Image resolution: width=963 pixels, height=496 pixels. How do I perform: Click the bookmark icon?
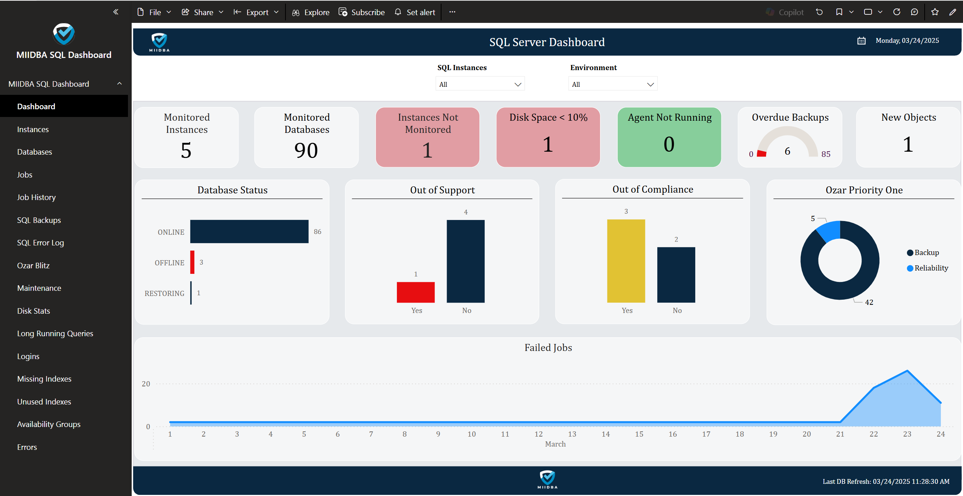point(839,12)
